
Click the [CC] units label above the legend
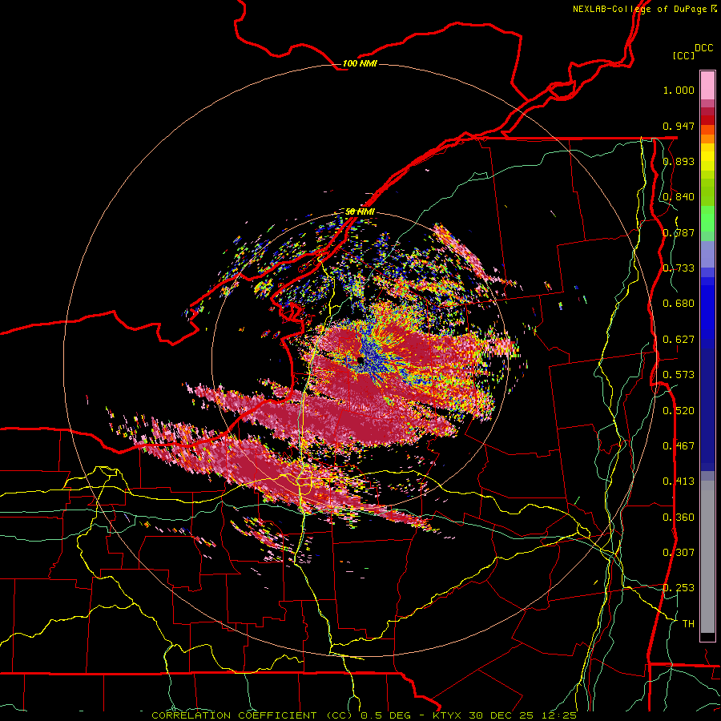(683, 55)
